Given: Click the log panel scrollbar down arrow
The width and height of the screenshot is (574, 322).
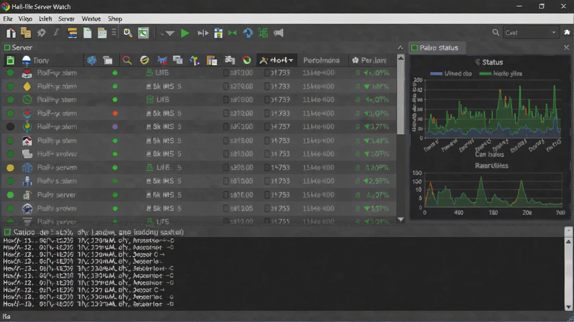Looking at the screenshot, I should click(x=568, y=307).
